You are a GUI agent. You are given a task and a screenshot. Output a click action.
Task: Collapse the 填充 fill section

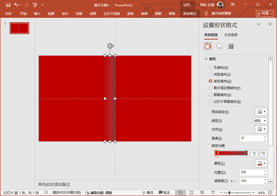206,59
